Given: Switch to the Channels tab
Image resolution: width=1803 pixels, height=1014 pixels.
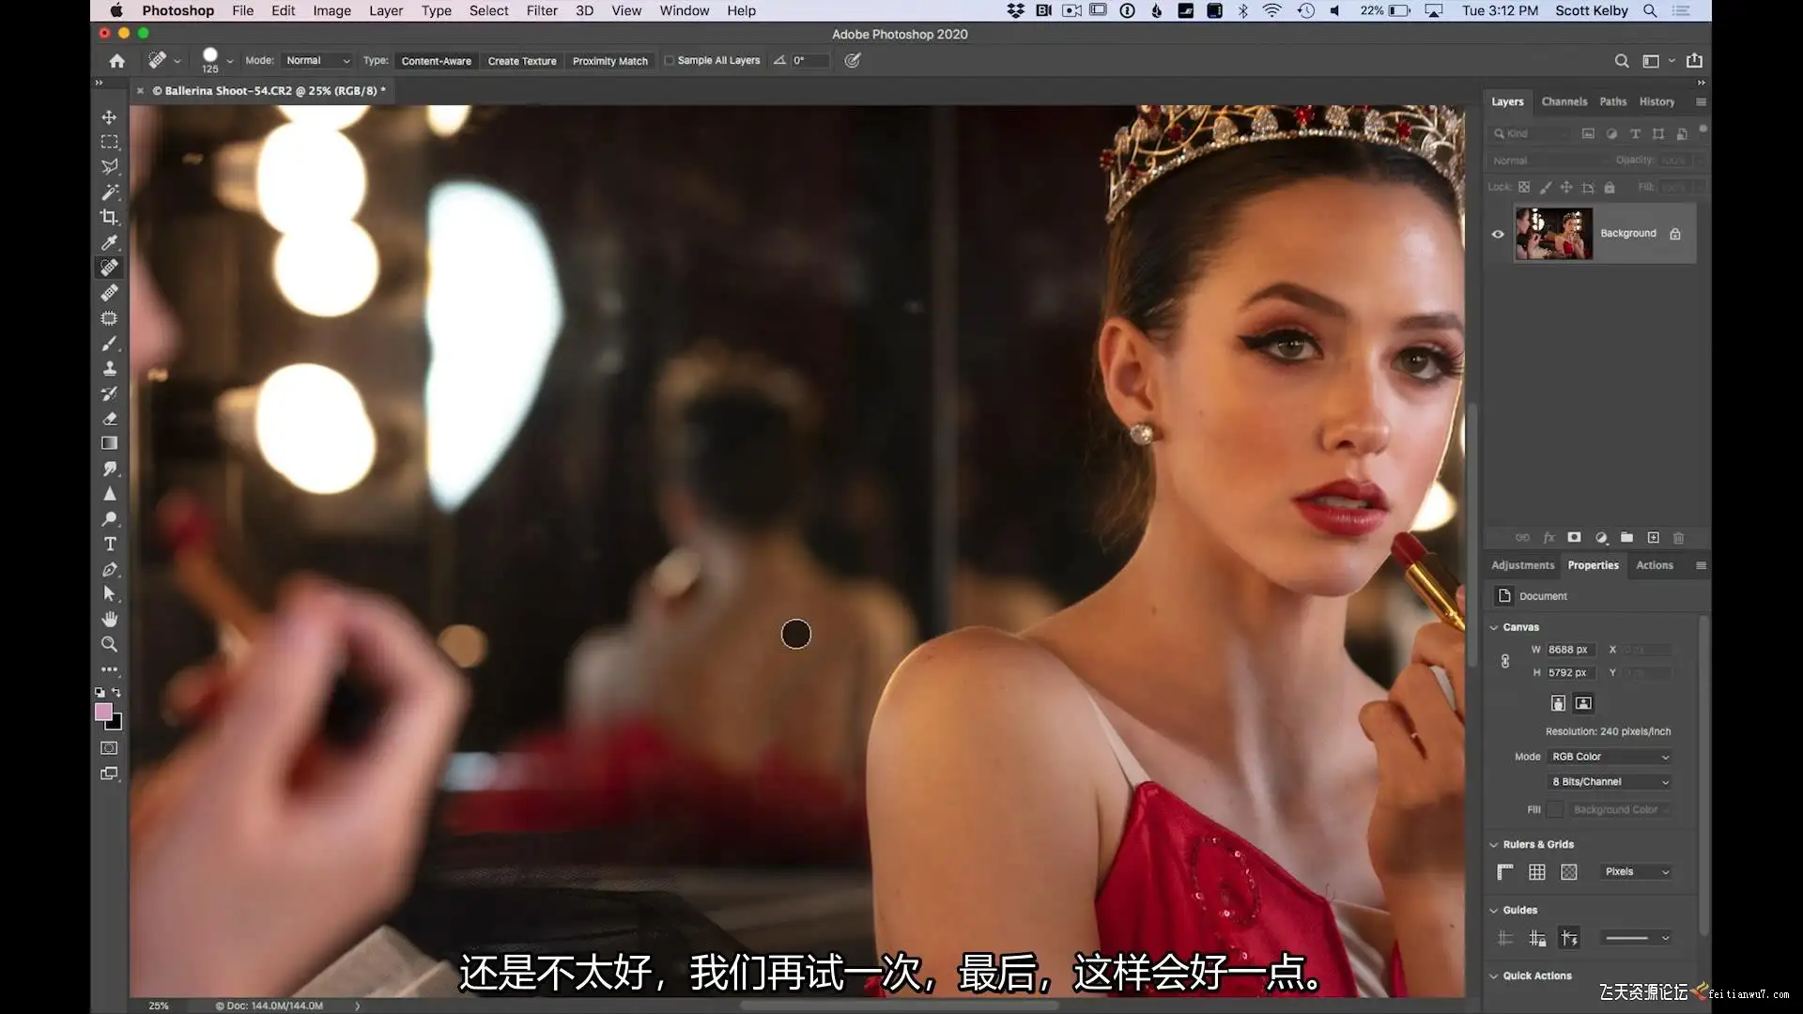Looking at the screenshot, I should point(1564,101).
